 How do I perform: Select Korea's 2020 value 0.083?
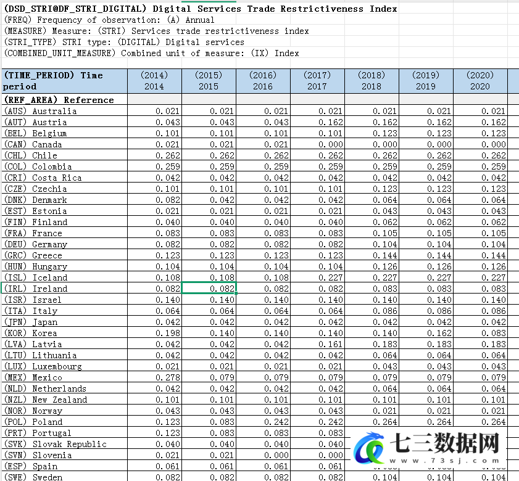480,333
